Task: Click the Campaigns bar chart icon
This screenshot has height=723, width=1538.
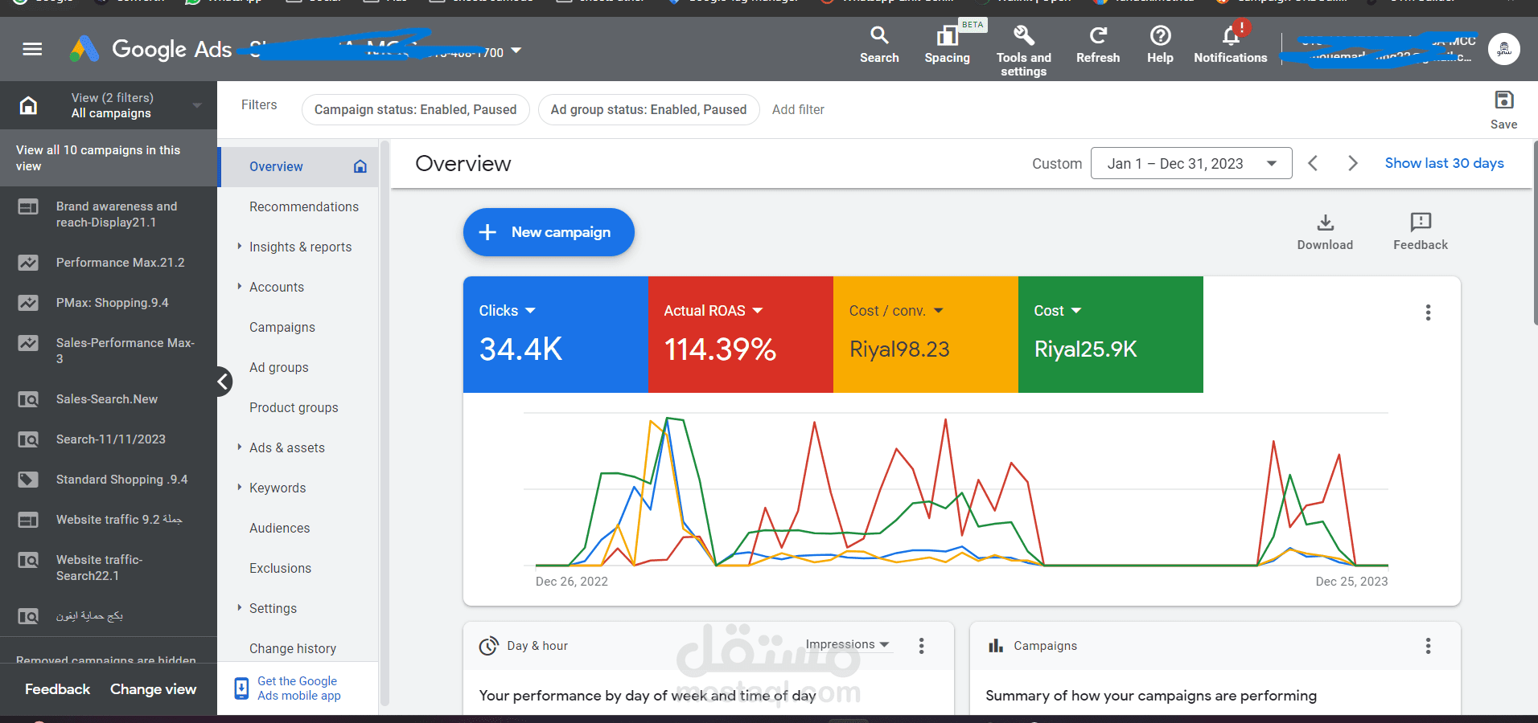Action: click(996, 646)
